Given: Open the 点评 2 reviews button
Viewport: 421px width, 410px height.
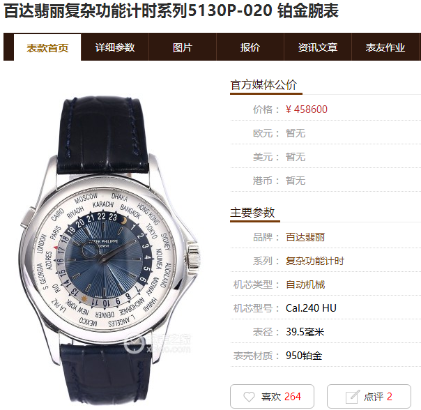Looking at the screenshot, I should click(x=369, y=396).
